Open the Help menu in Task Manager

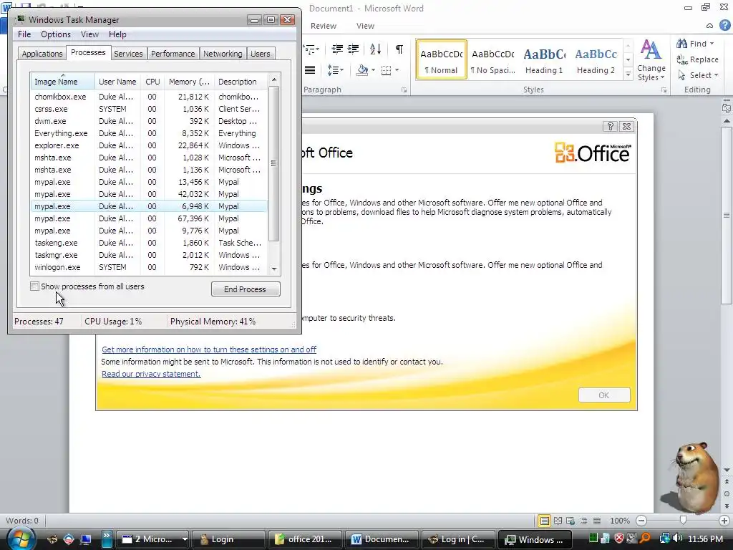[117, 34]
